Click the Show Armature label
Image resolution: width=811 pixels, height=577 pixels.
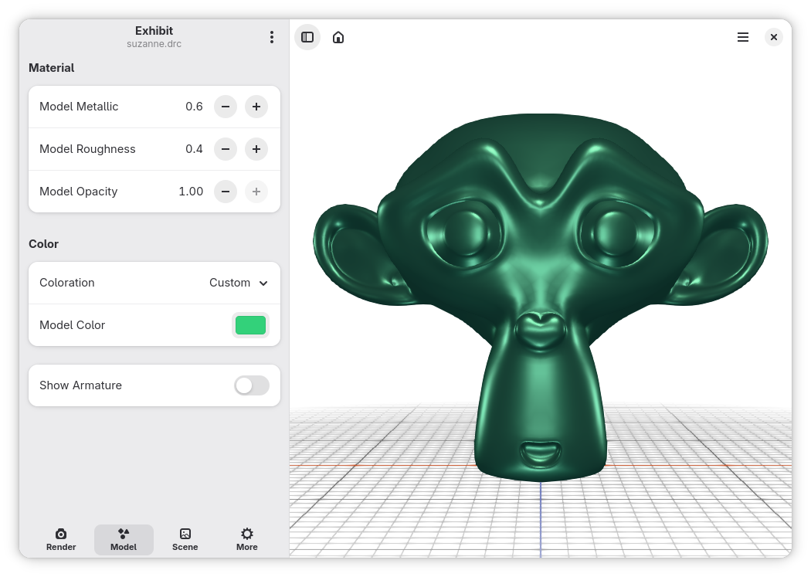pos(80,385)
